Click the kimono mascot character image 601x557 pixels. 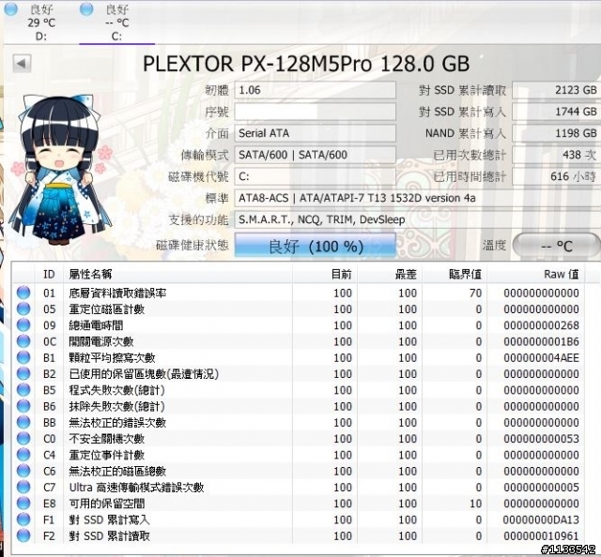pyautogui.click(x=61, y=171)
